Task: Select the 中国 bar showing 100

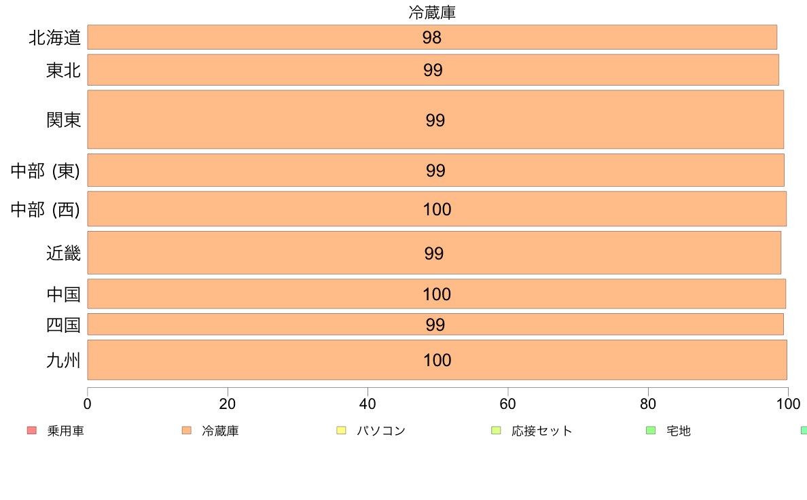Action: click(x=436, y=293)
